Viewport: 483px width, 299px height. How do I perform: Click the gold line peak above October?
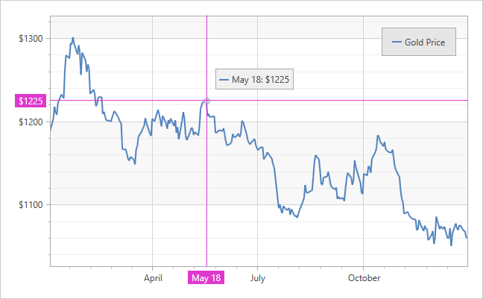[378, 136]
